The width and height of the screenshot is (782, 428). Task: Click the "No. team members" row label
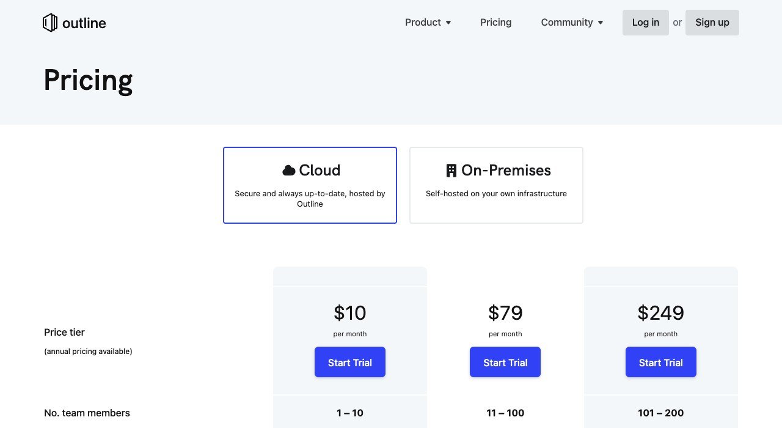pos(87,413)
